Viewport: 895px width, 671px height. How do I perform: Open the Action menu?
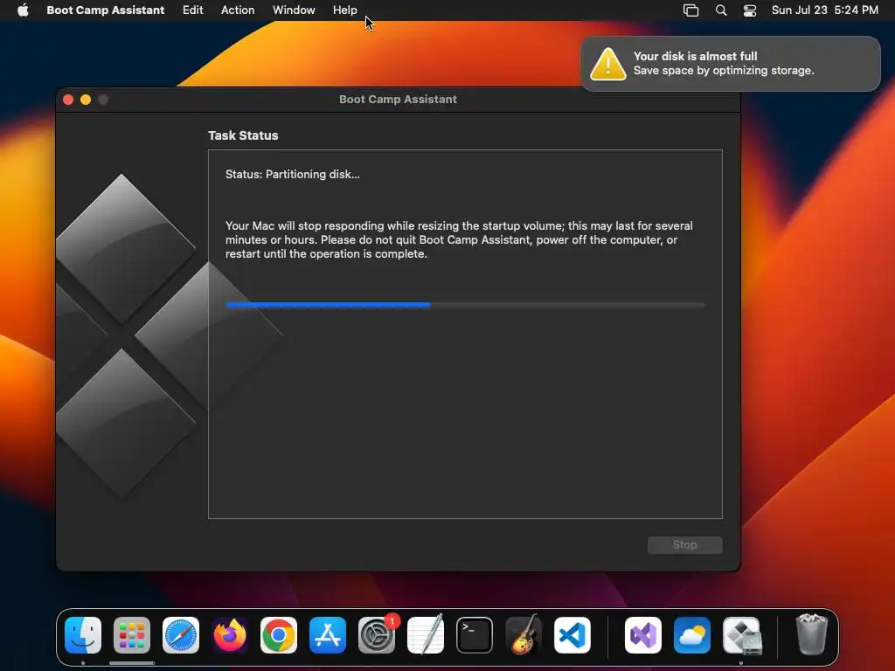pyautogui.click(x=238, y=10)
